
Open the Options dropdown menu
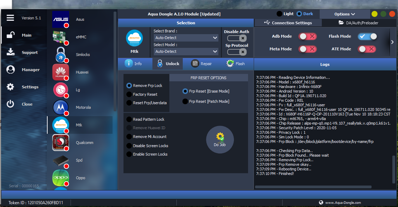click(x=344, y=14)
